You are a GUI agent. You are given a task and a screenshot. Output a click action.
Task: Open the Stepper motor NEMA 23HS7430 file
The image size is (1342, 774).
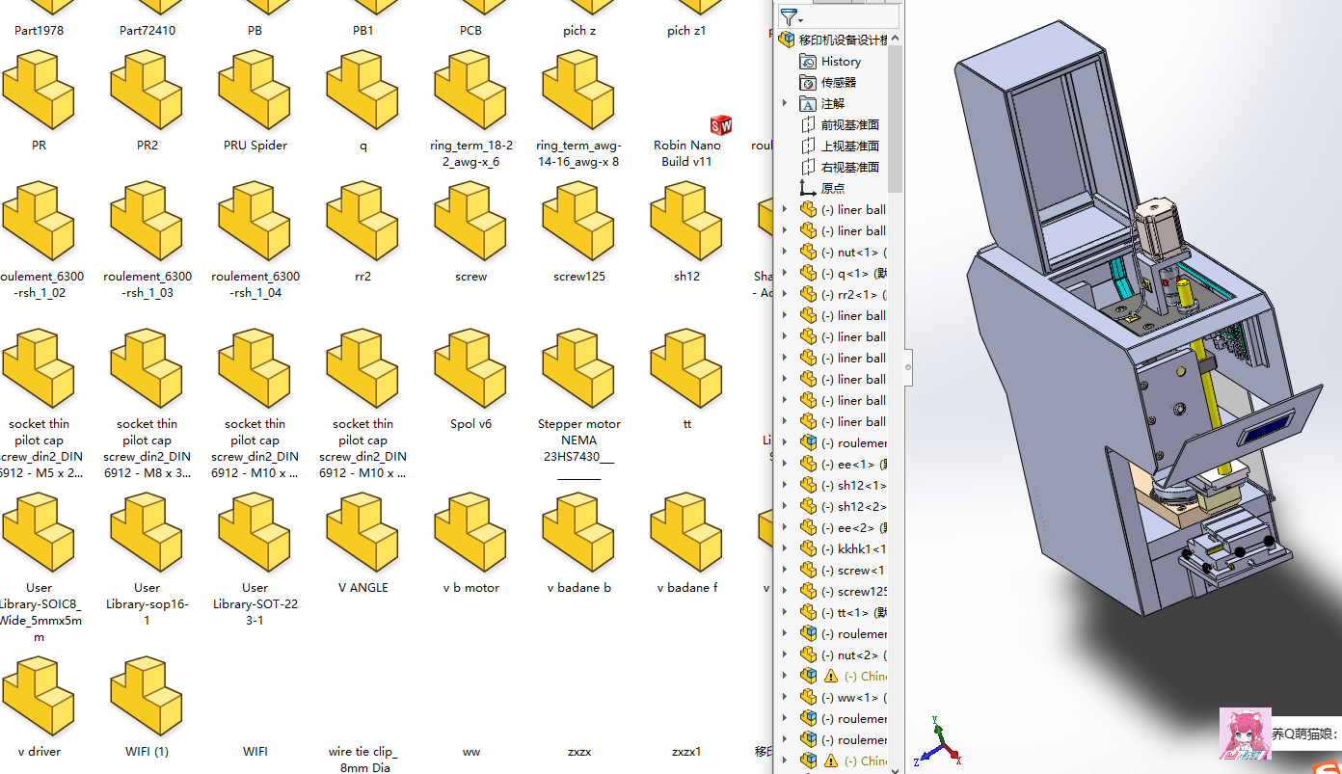click(x=578, y=368)
